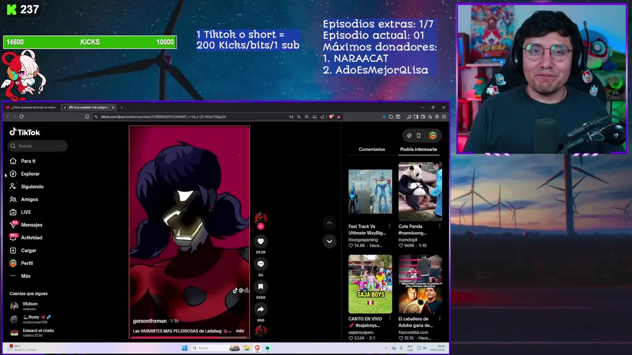Click Brave shields lion icon in address bar
This screenshot has height=355, width=632.
coord(331,117)
